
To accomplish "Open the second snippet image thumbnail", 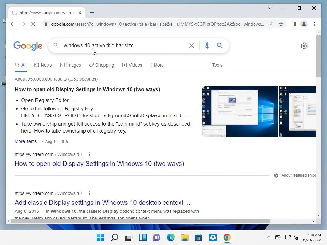I will pos(297,112).
